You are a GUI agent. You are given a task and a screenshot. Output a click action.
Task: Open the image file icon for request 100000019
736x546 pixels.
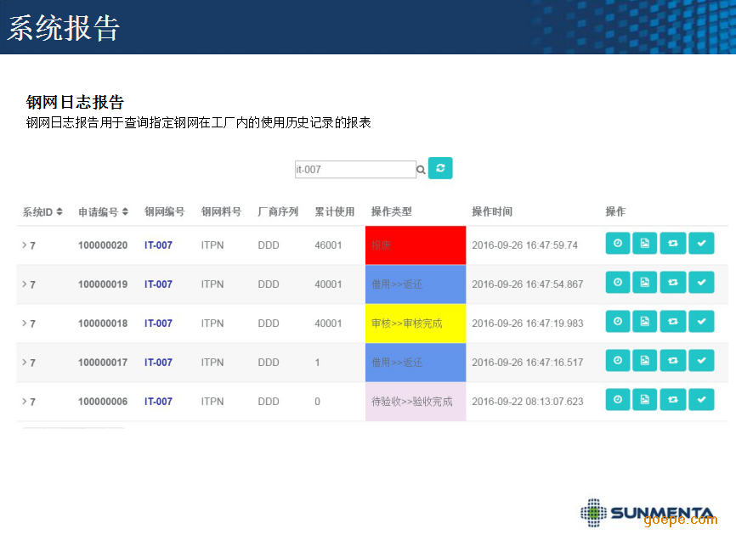pos(645,283)
